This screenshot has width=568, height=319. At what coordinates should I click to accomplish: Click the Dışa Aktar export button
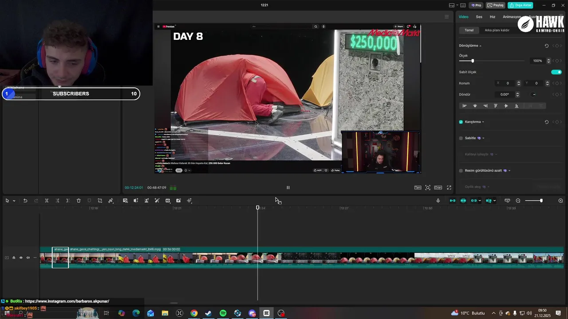pyautogui.click(x=521, y=5)
